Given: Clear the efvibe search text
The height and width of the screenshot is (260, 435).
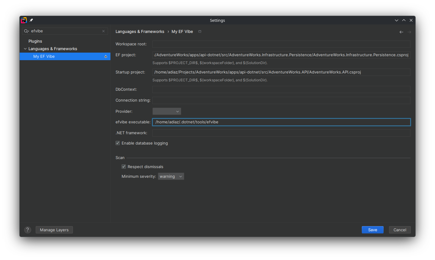Looking at the screenshot, I should (103, 31).
